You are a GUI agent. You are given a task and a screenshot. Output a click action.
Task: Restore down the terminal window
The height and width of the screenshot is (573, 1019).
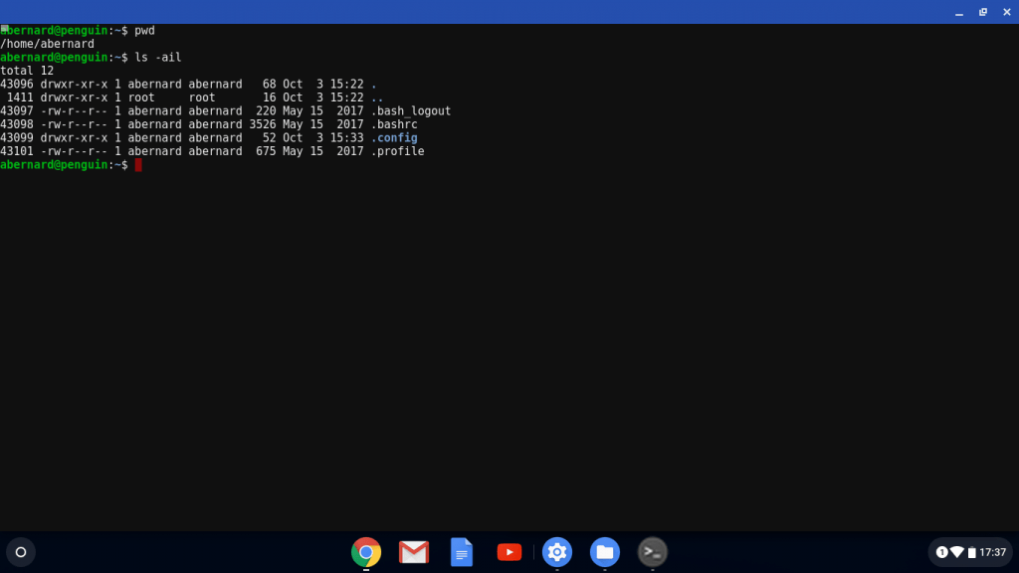982,12
